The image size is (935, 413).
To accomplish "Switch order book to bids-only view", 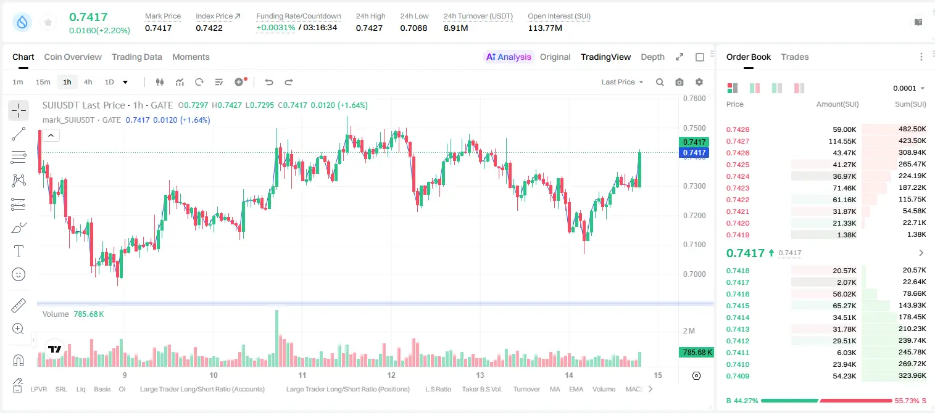I will (x=776, y=88).
